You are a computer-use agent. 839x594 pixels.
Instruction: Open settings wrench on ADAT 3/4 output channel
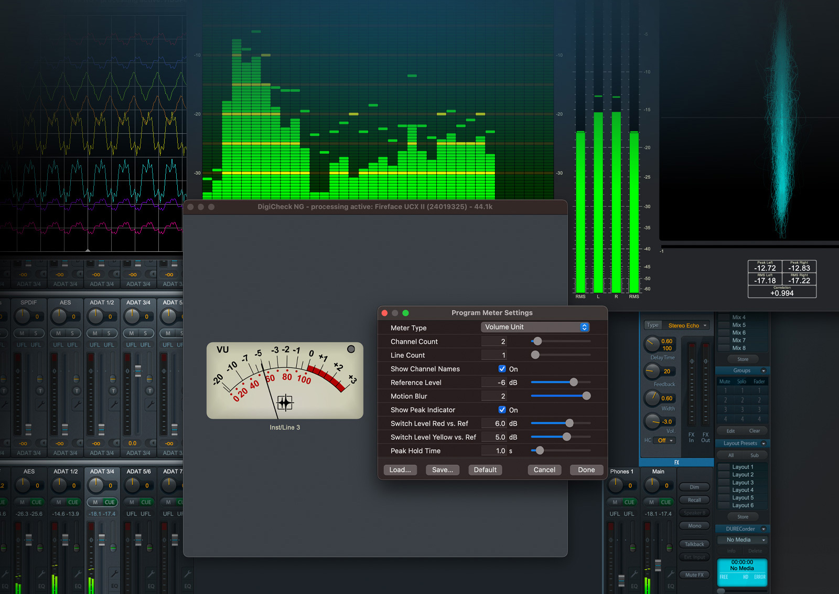(114, 573)
